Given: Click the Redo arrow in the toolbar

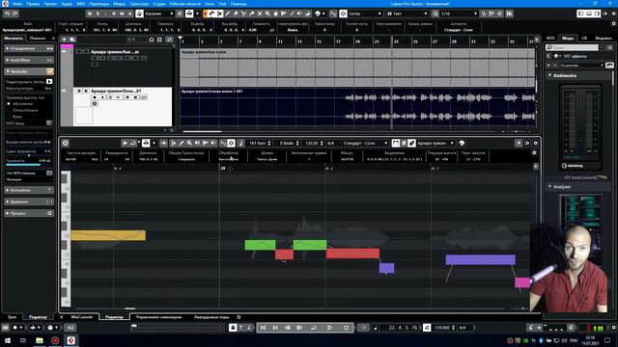Looking at the screenshot, I should [x=15, y=13].
